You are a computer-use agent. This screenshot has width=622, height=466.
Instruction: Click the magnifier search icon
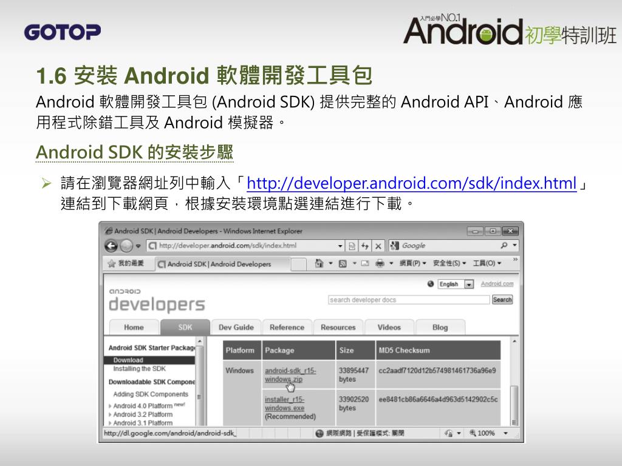[504, 246]
